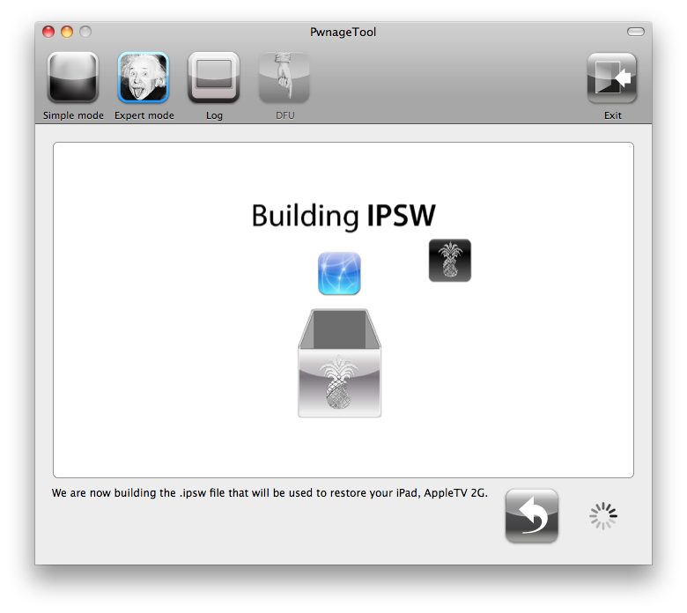
Task: Select Expert mode Einstein icon
Action: click(144, 78)
